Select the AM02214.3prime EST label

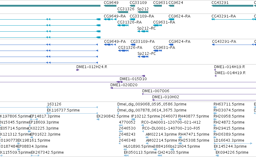pos(161,134)
